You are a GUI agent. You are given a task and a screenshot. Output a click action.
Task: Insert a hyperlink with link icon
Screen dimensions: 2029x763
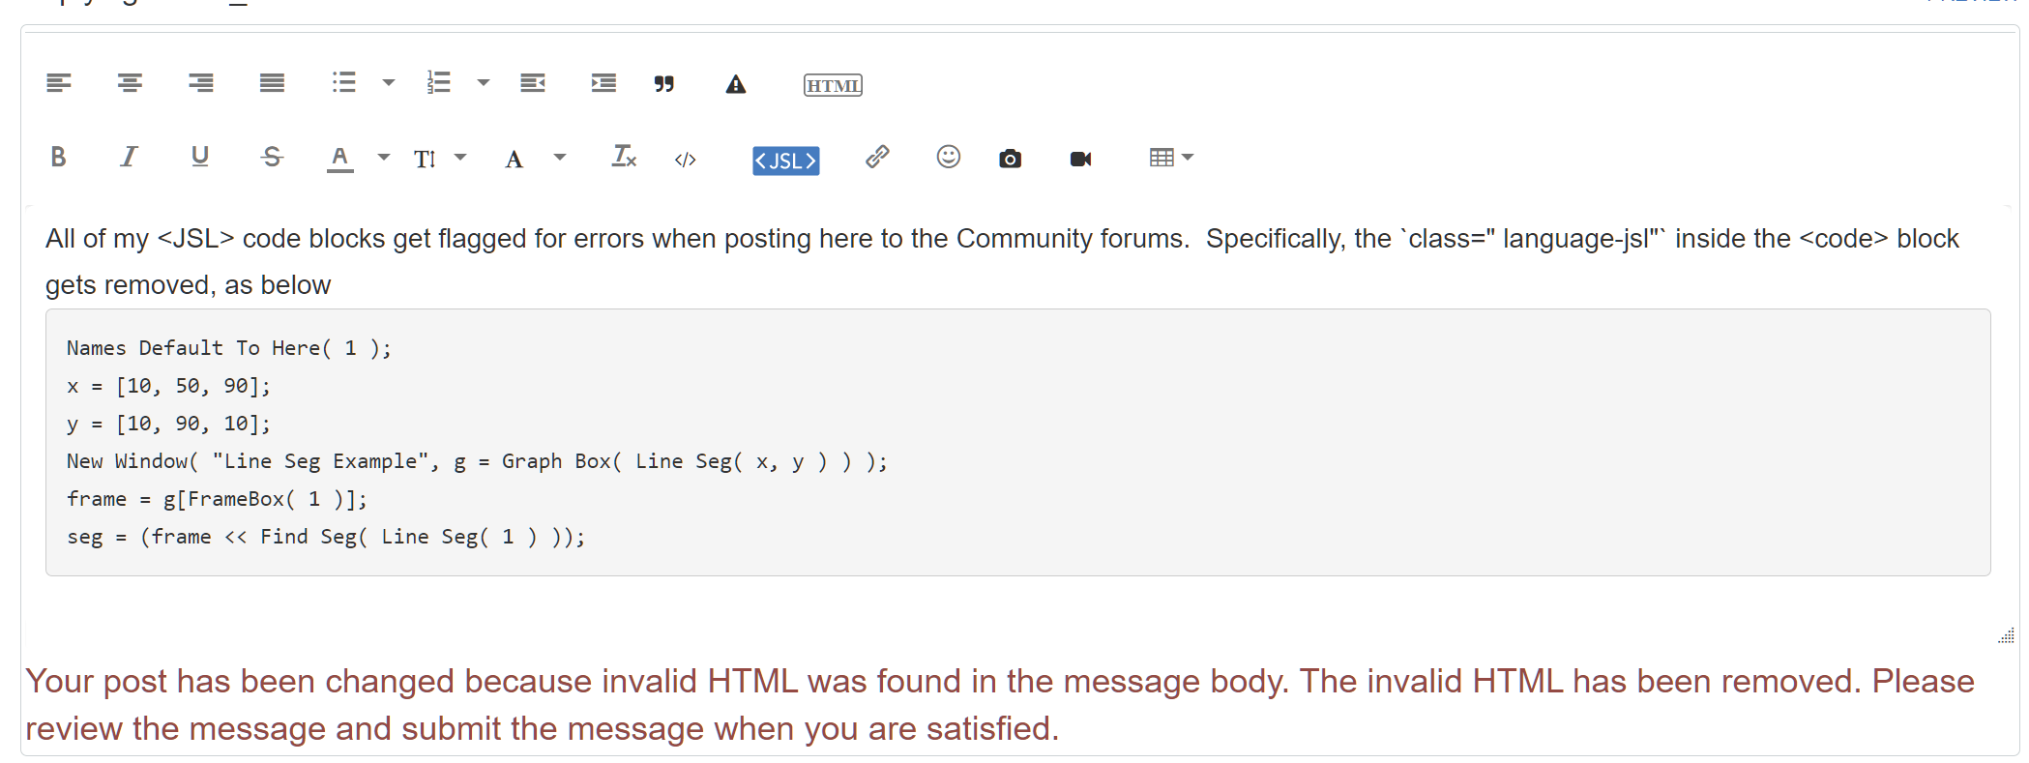[x=877, y=157]
